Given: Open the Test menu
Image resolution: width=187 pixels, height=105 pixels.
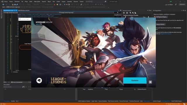Looking at the screenshot, I should [x=54, y=1].
